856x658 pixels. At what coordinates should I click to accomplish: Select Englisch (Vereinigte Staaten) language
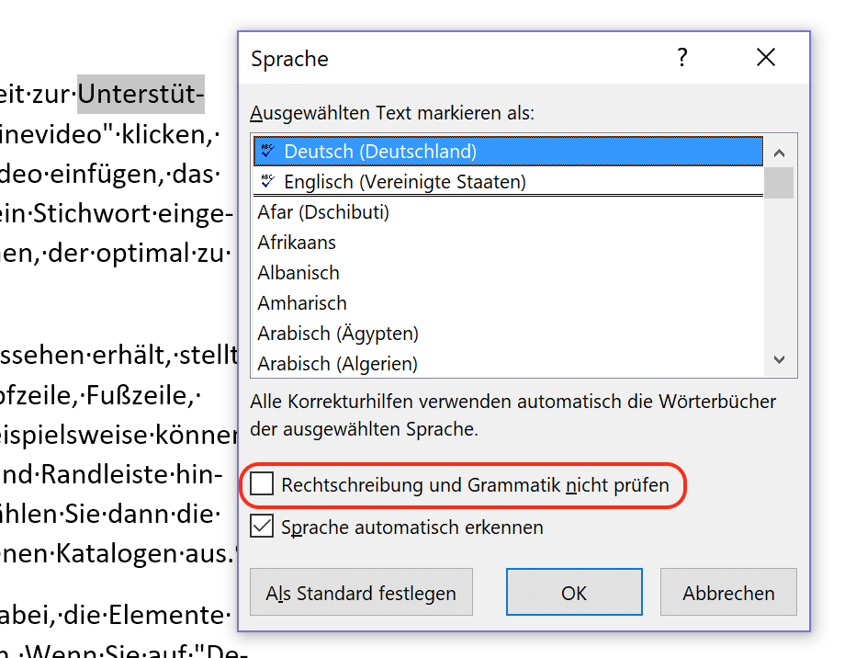(508, 181)
